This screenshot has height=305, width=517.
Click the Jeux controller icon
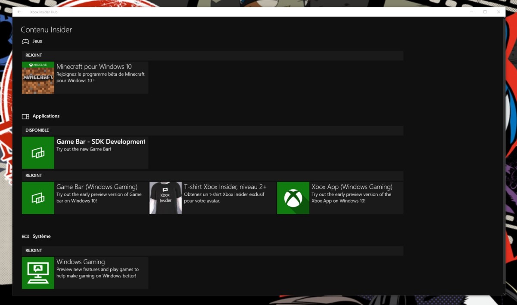[x=25, y=41]
